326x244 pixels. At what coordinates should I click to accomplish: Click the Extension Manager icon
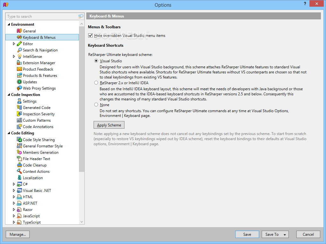(19, 63)
